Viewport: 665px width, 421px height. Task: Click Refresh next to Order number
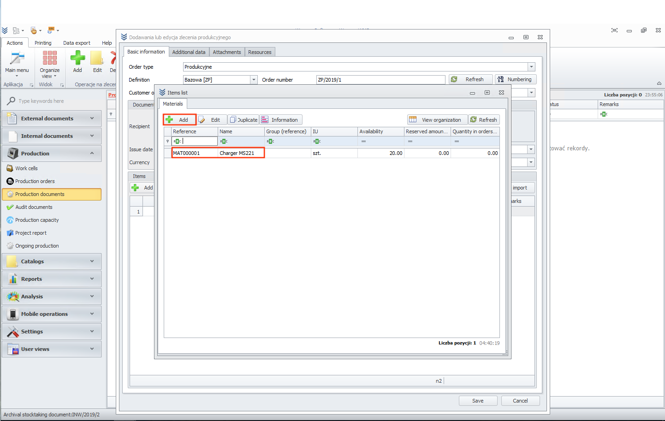coord(470,79)
